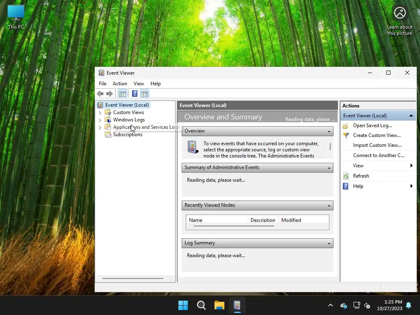
Task: Expand Applications and Services Logs node
Action: pyautogui.click(x=100, y=128)
